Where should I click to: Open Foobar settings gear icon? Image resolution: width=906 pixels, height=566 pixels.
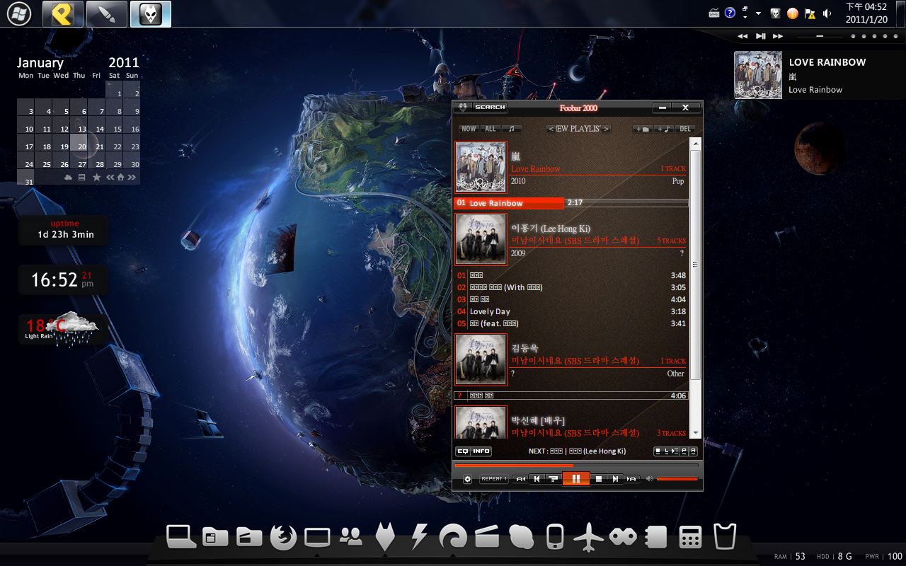[468, 479]
